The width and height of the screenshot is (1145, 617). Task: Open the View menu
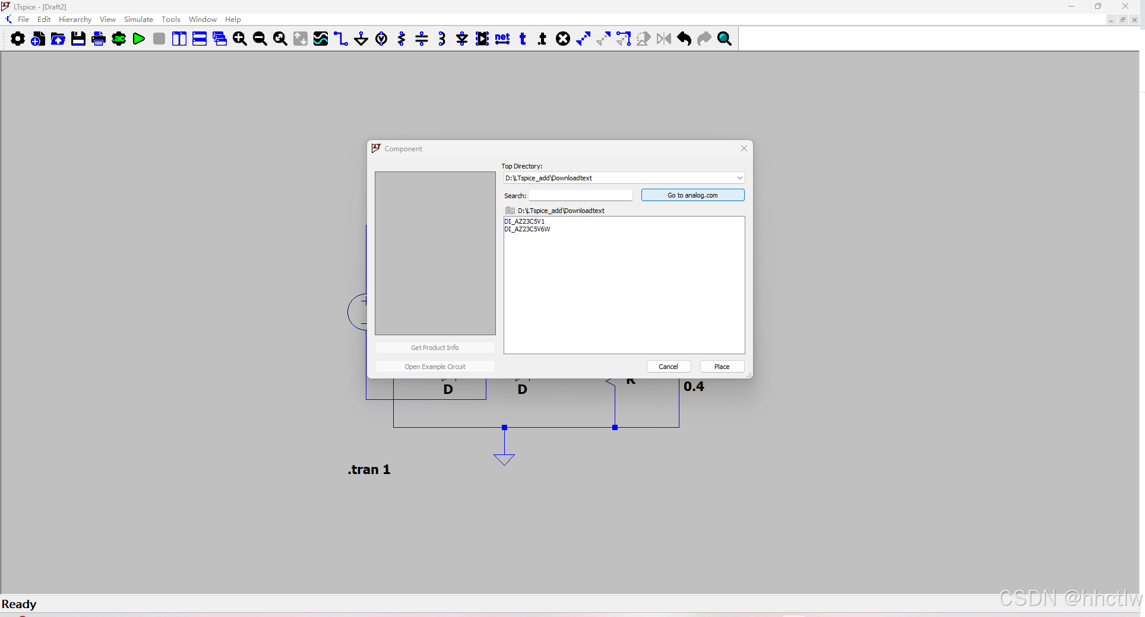[x=107, y=20]
